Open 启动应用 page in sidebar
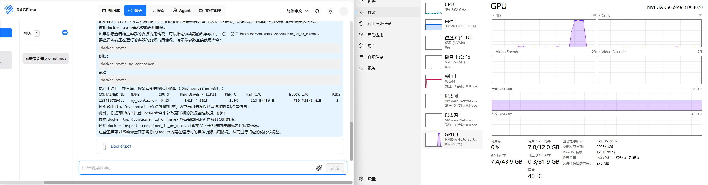708x185 pixels. 375,35
